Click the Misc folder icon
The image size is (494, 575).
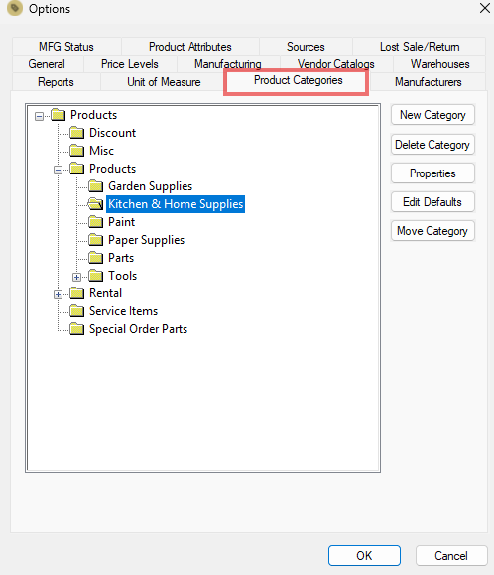(77, 150)
